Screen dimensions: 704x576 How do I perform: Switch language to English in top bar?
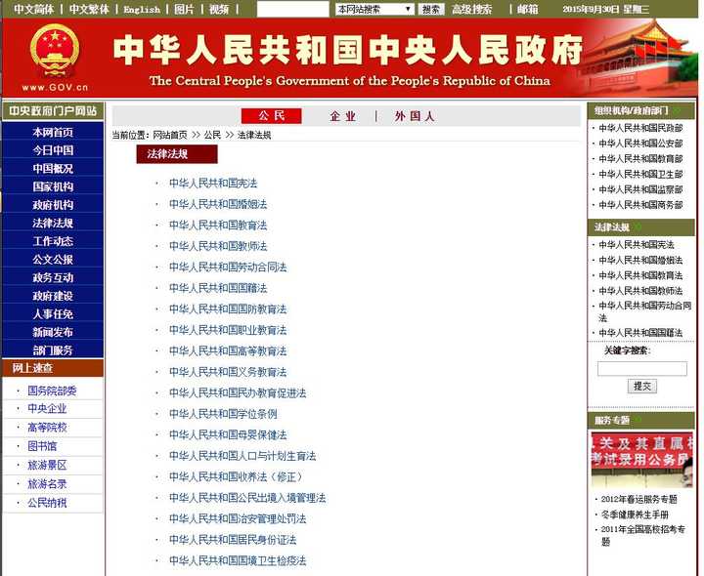click(142, 10)
